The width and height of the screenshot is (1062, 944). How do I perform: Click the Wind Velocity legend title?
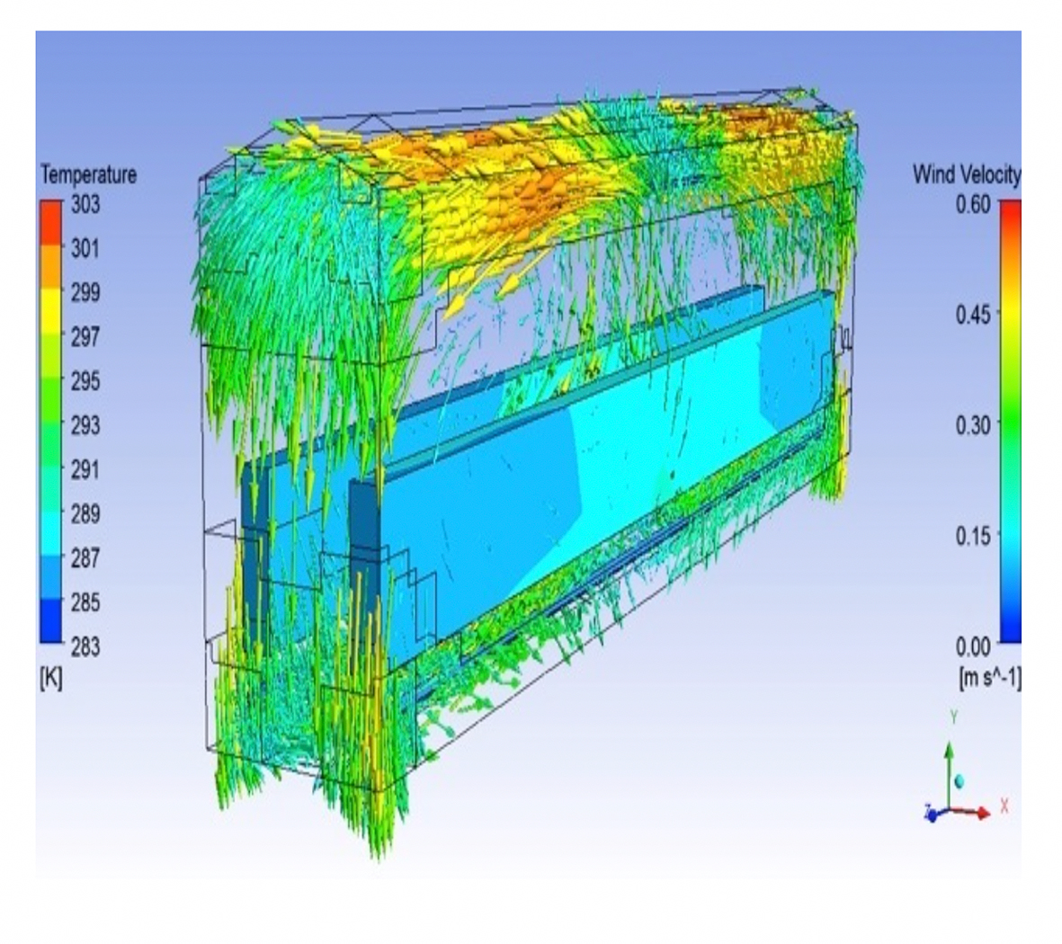coord(967,174)
